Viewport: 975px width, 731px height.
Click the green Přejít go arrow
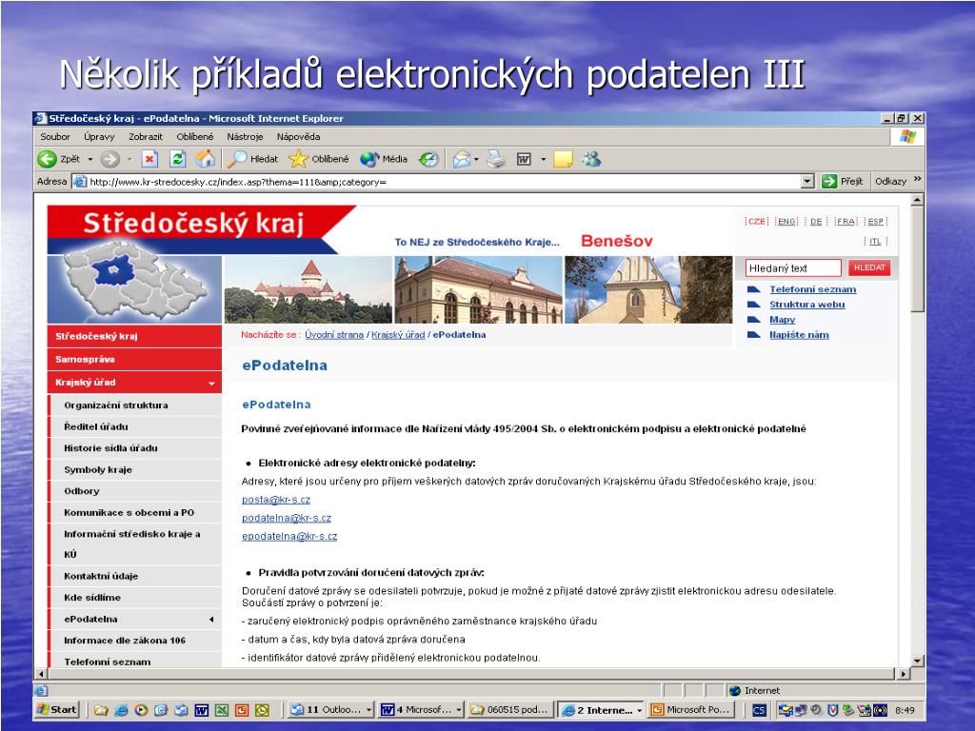829,181
